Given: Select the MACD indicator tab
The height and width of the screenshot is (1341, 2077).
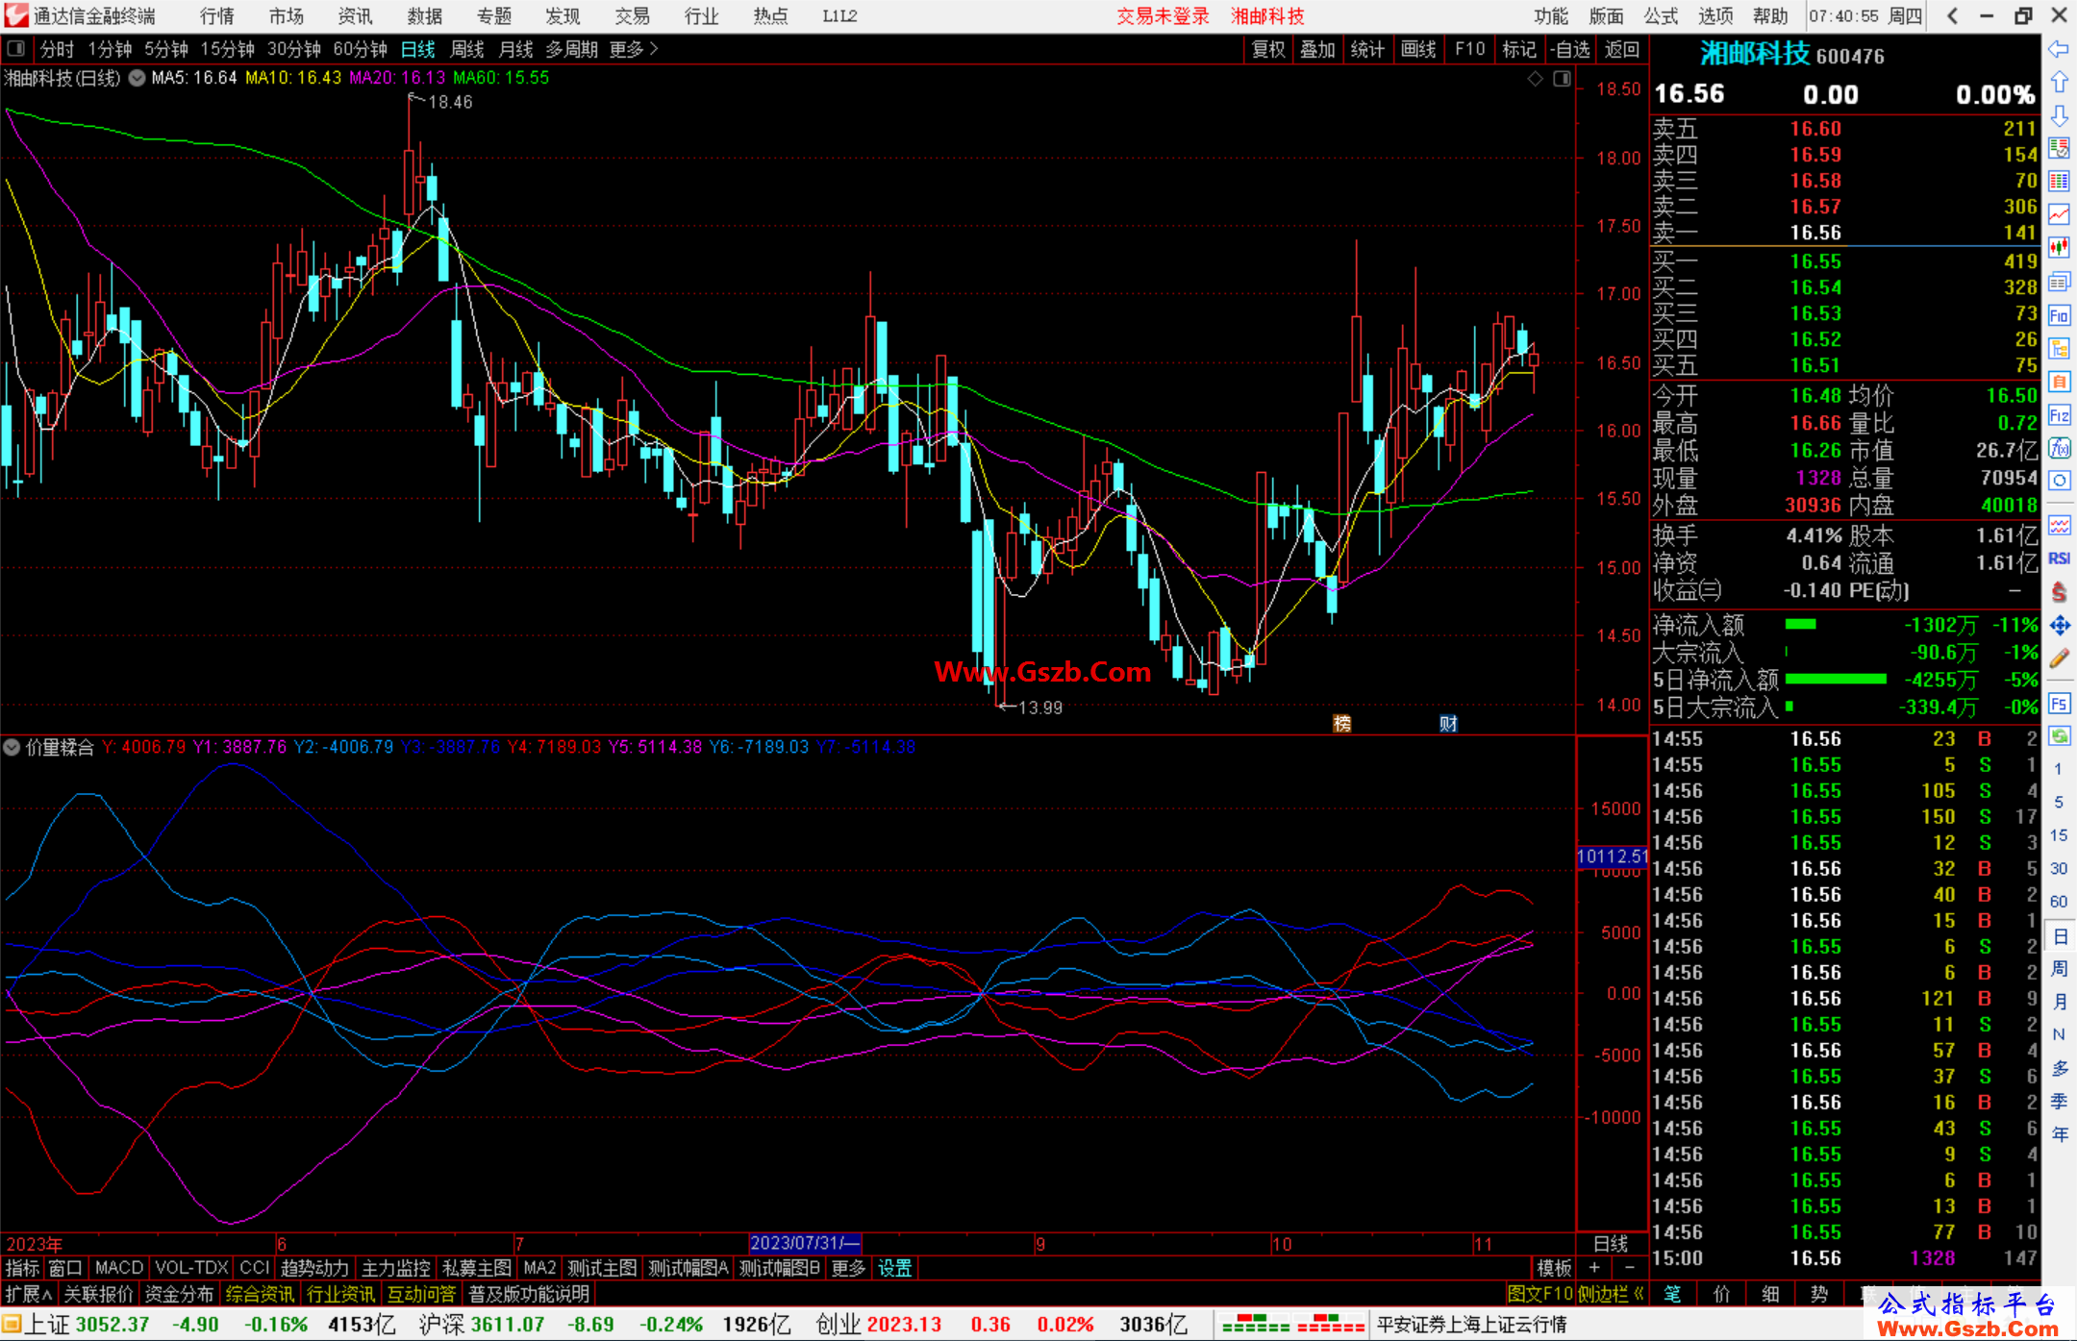Looking at the screenshot, I should point(119,1268).
